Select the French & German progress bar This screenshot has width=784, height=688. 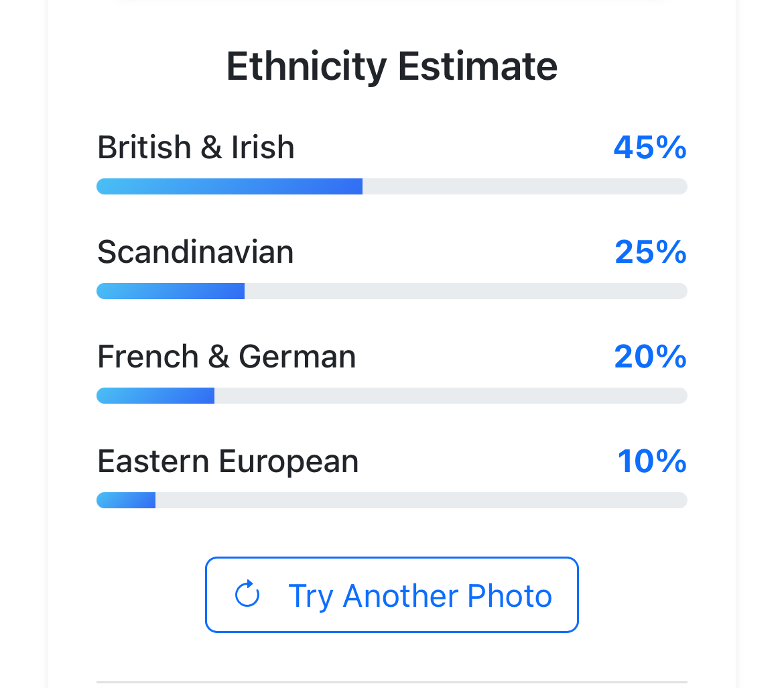coord(391,395)
